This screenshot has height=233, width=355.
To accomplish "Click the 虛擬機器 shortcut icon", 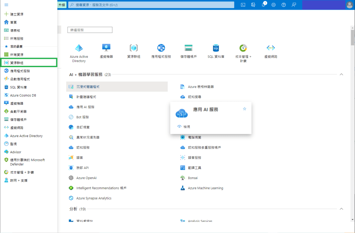I will click(106, 48).
